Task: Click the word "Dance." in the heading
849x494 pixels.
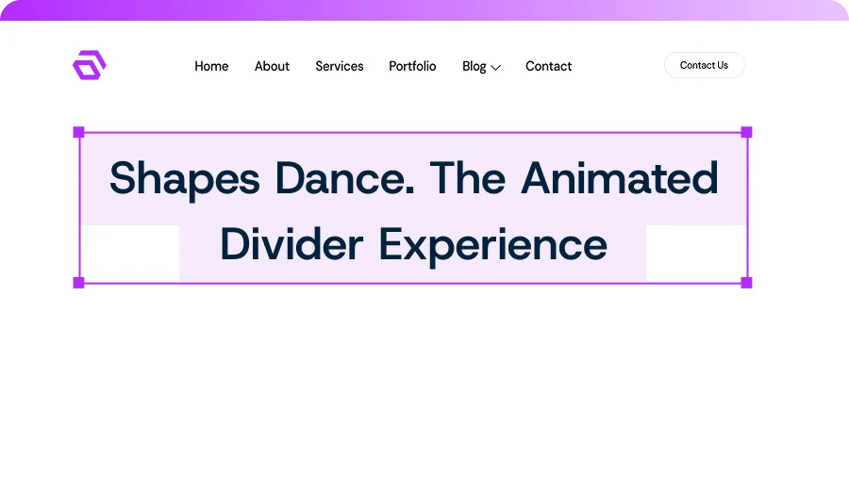Action: click(345, 178)
